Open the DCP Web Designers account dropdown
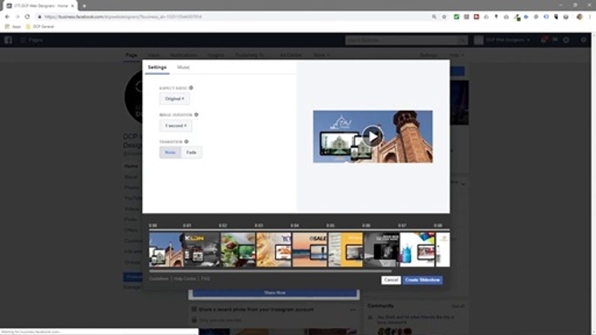596x335 pixels. 502,40
